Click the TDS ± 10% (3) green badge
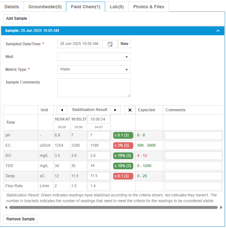The height and width of the screenshot is (228, 226). 123,166
